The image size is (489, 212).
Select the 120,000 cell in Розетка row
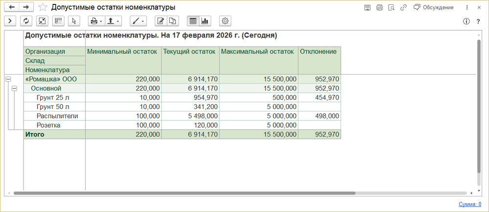click(190, 126)
